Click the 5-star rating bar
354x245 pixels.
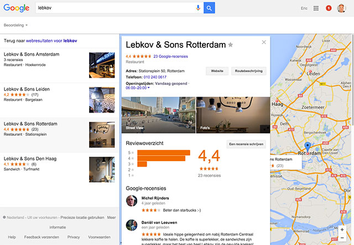tap(164, 153)
